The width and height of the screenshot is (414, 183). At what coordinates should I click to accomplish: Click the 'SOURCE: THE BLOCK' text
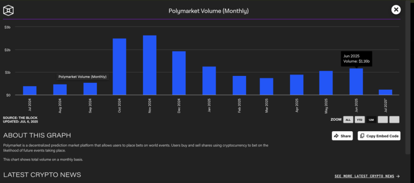20,118
